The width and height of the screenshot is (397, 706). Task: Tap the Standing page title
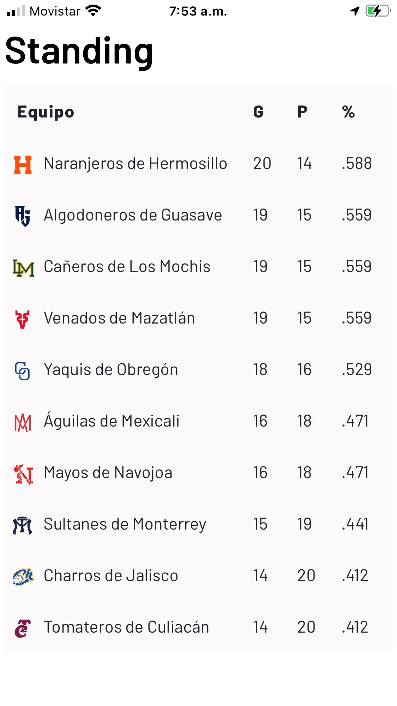pyautogui.click(x=79, y=51)
